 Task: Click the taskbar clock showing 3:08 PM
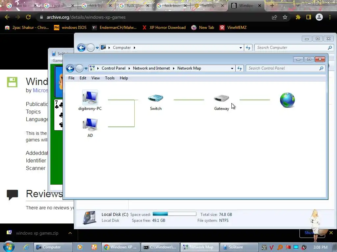click(321, 247)
